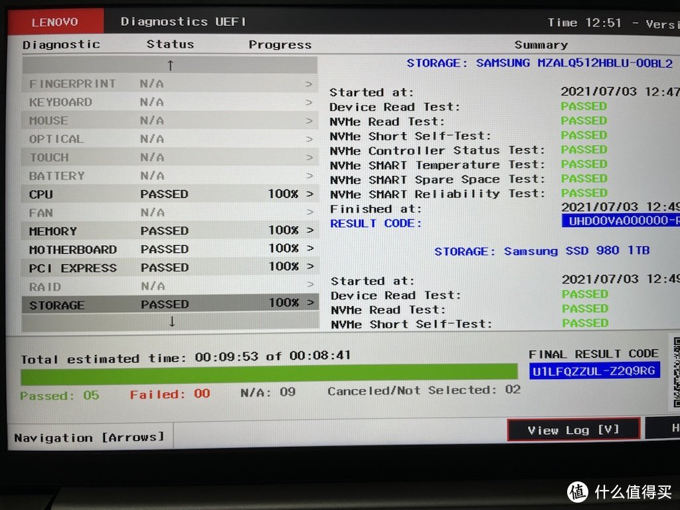Click the PASSED status in the CPU row
Image resolution: width=680 pixels, height=510 pixels.
point(165,194)
